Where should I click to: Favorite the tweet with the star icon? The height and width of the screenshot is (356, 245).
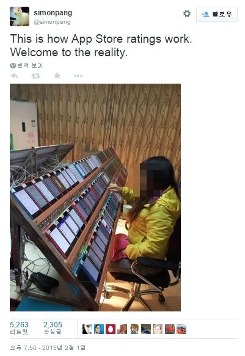(x=57, y=75)
